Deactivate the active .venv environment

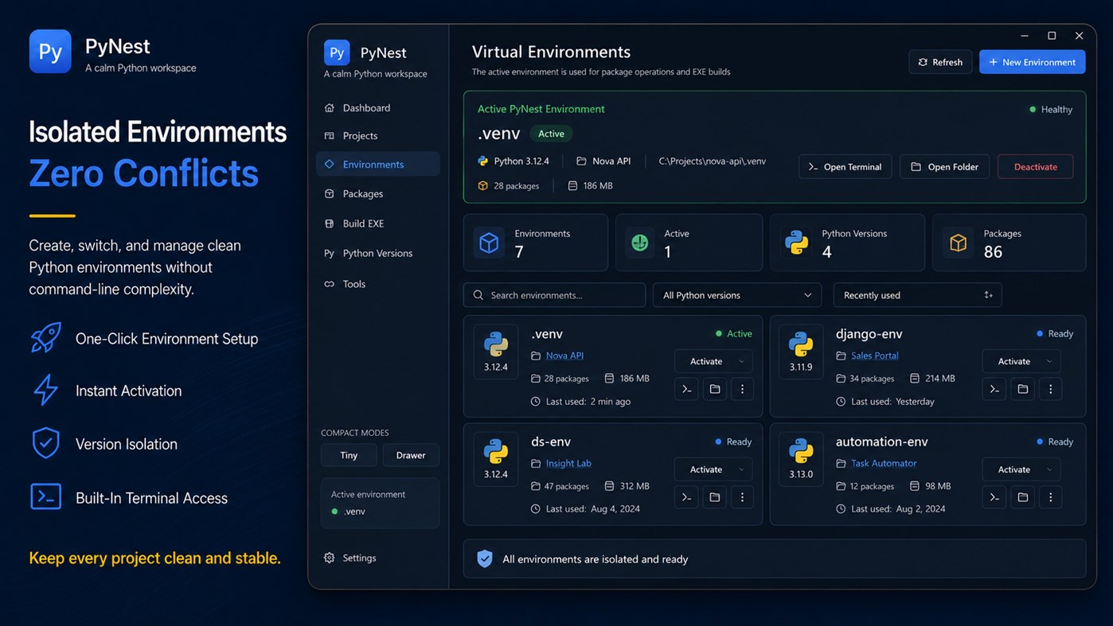click(x=1035, y=166)
